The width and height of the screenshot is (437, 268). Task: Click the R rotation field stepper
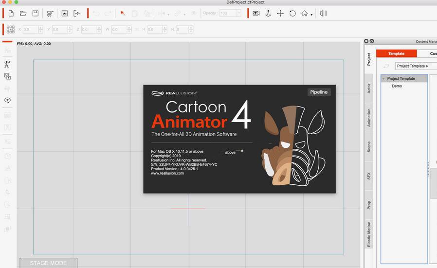(191, 30)
